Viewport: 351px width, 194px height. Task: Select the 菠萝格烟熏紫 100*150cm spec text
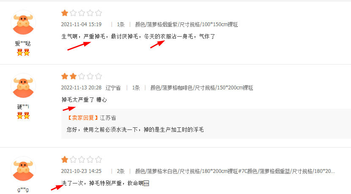click(x=186, y=24)
